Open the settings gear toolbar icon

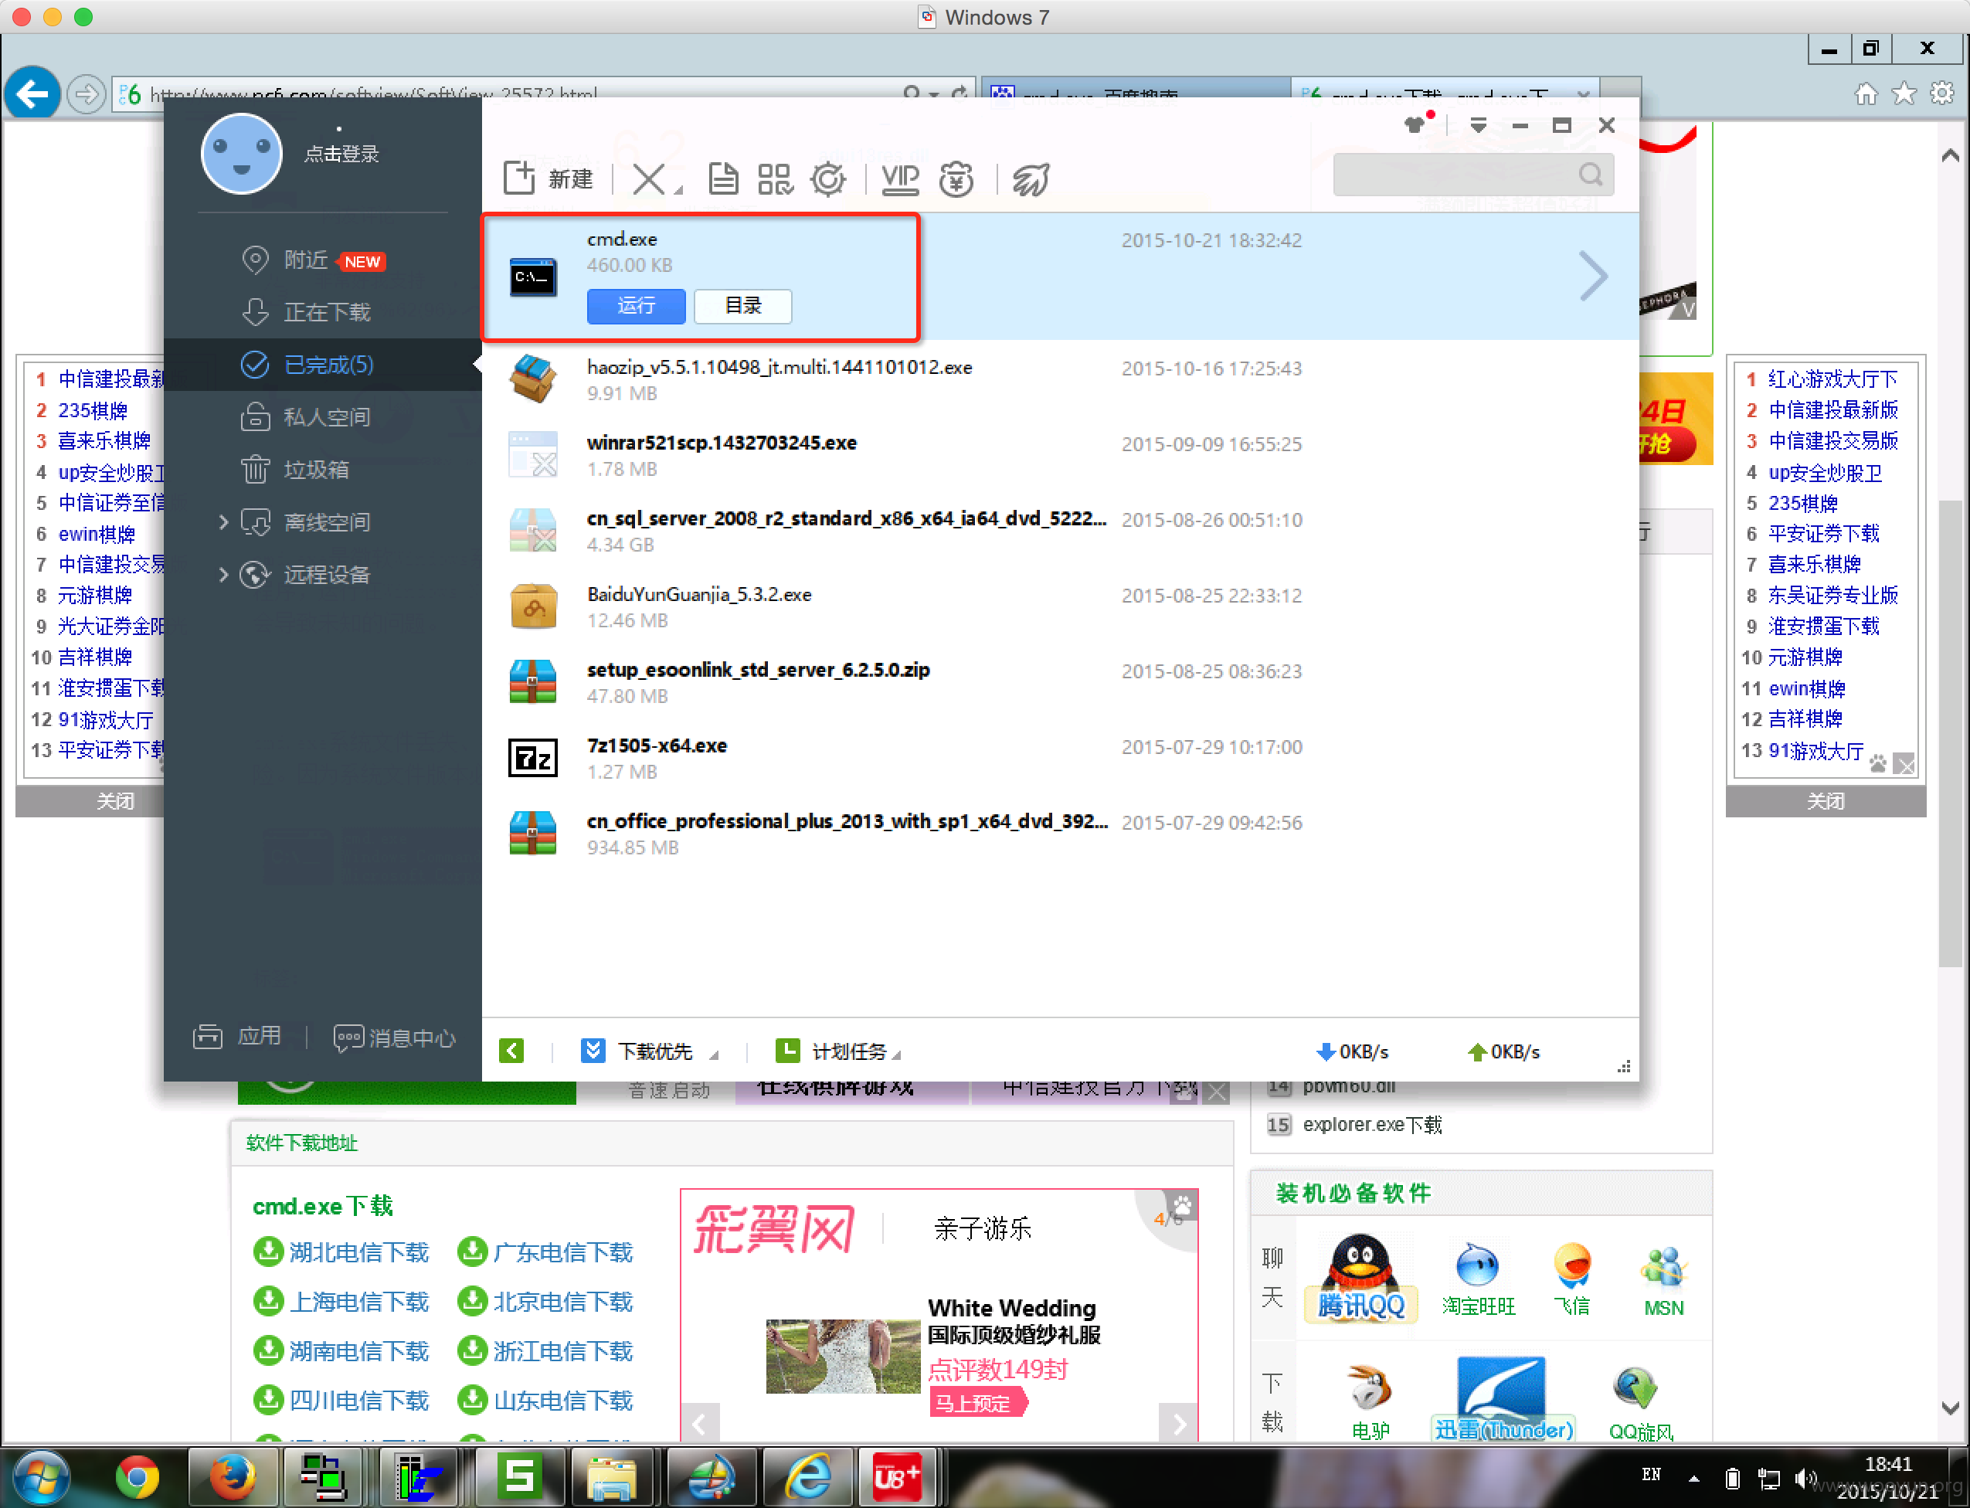827,178
